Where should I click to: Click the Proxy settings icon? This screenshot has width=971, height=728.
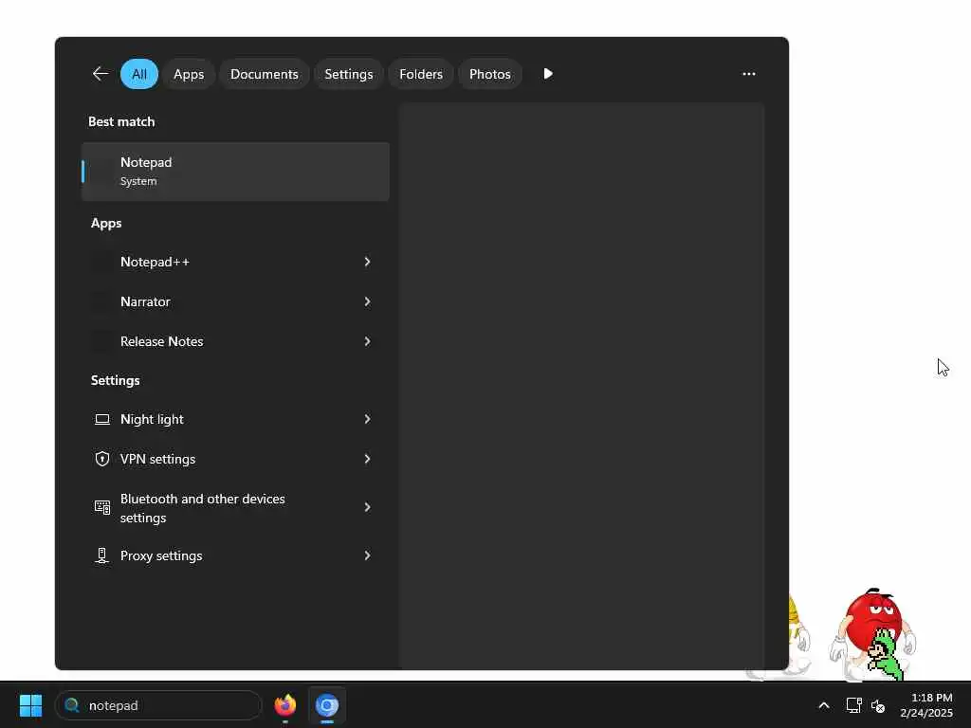click(x=102, y=555)
